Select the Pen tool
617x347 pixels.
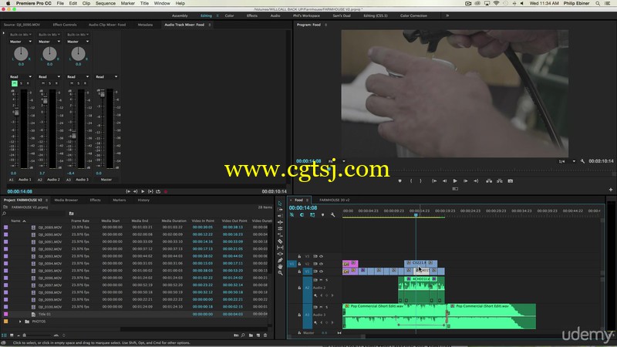click(x=280, y=260)
